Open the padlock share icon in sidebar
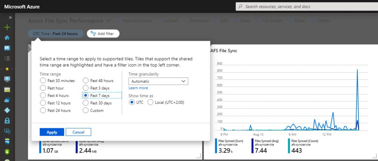 click(7, 121)
